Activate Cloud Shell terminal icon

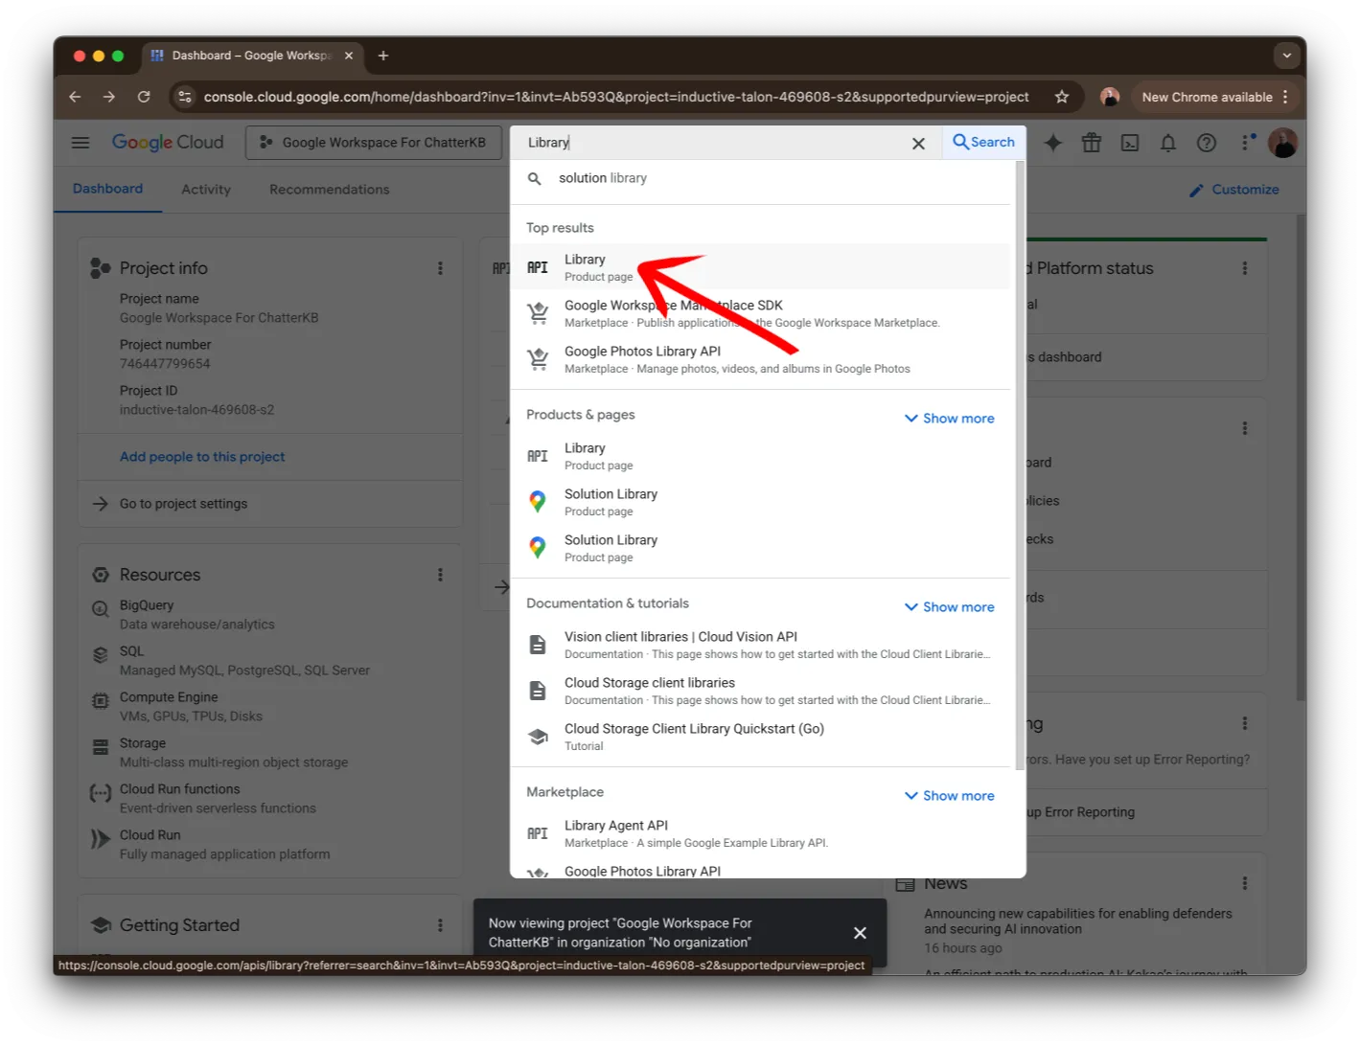1130,143
